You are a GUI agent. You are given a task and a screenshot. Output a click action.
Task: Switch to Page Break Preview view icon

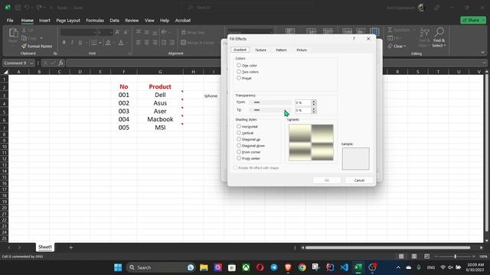426,257
